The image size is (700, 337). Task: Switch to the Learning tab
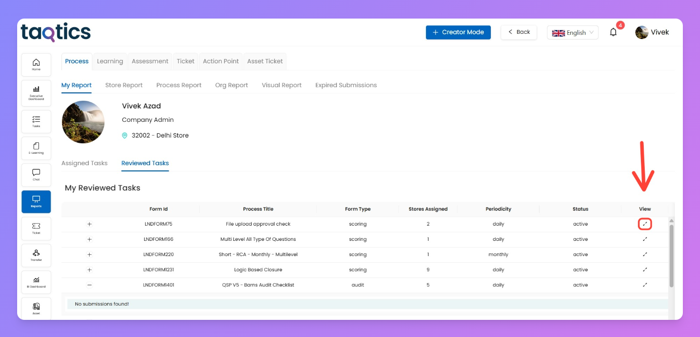[110, 61]
